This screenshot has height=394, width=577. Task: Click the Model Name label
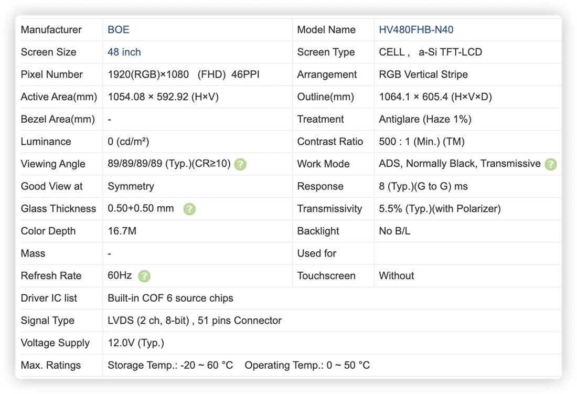coord(326,30)
